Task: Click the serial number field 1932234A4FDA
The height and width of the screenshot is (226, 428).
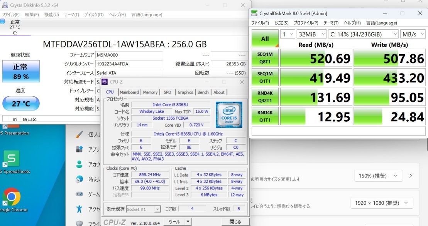Action: (x=129, y=64)
